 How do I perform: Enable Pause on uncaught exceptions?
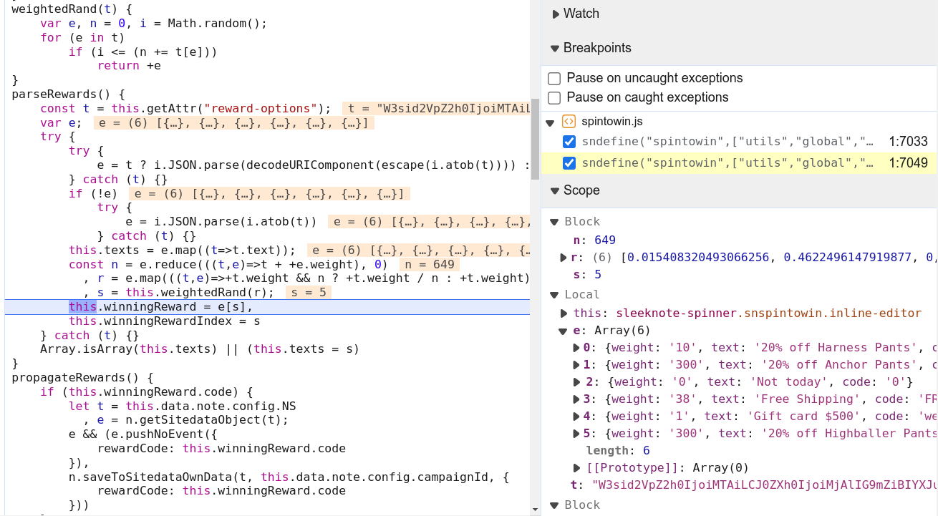pyautogui.click(x=554, y=78)
